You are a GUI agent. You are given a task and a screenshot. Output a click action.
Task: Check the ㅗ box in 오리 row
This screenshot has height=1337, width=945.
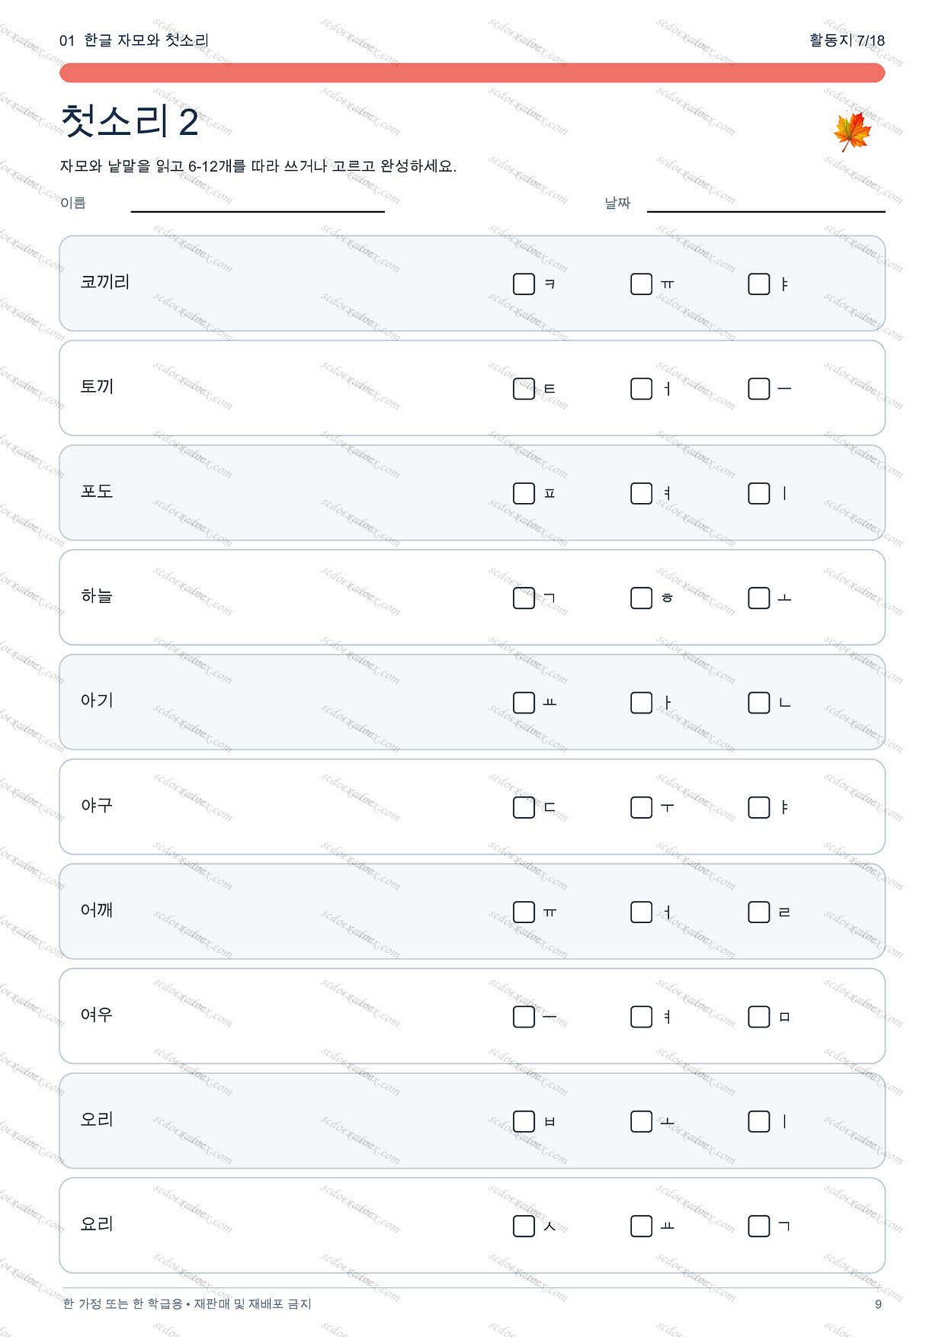point(641,1121)
